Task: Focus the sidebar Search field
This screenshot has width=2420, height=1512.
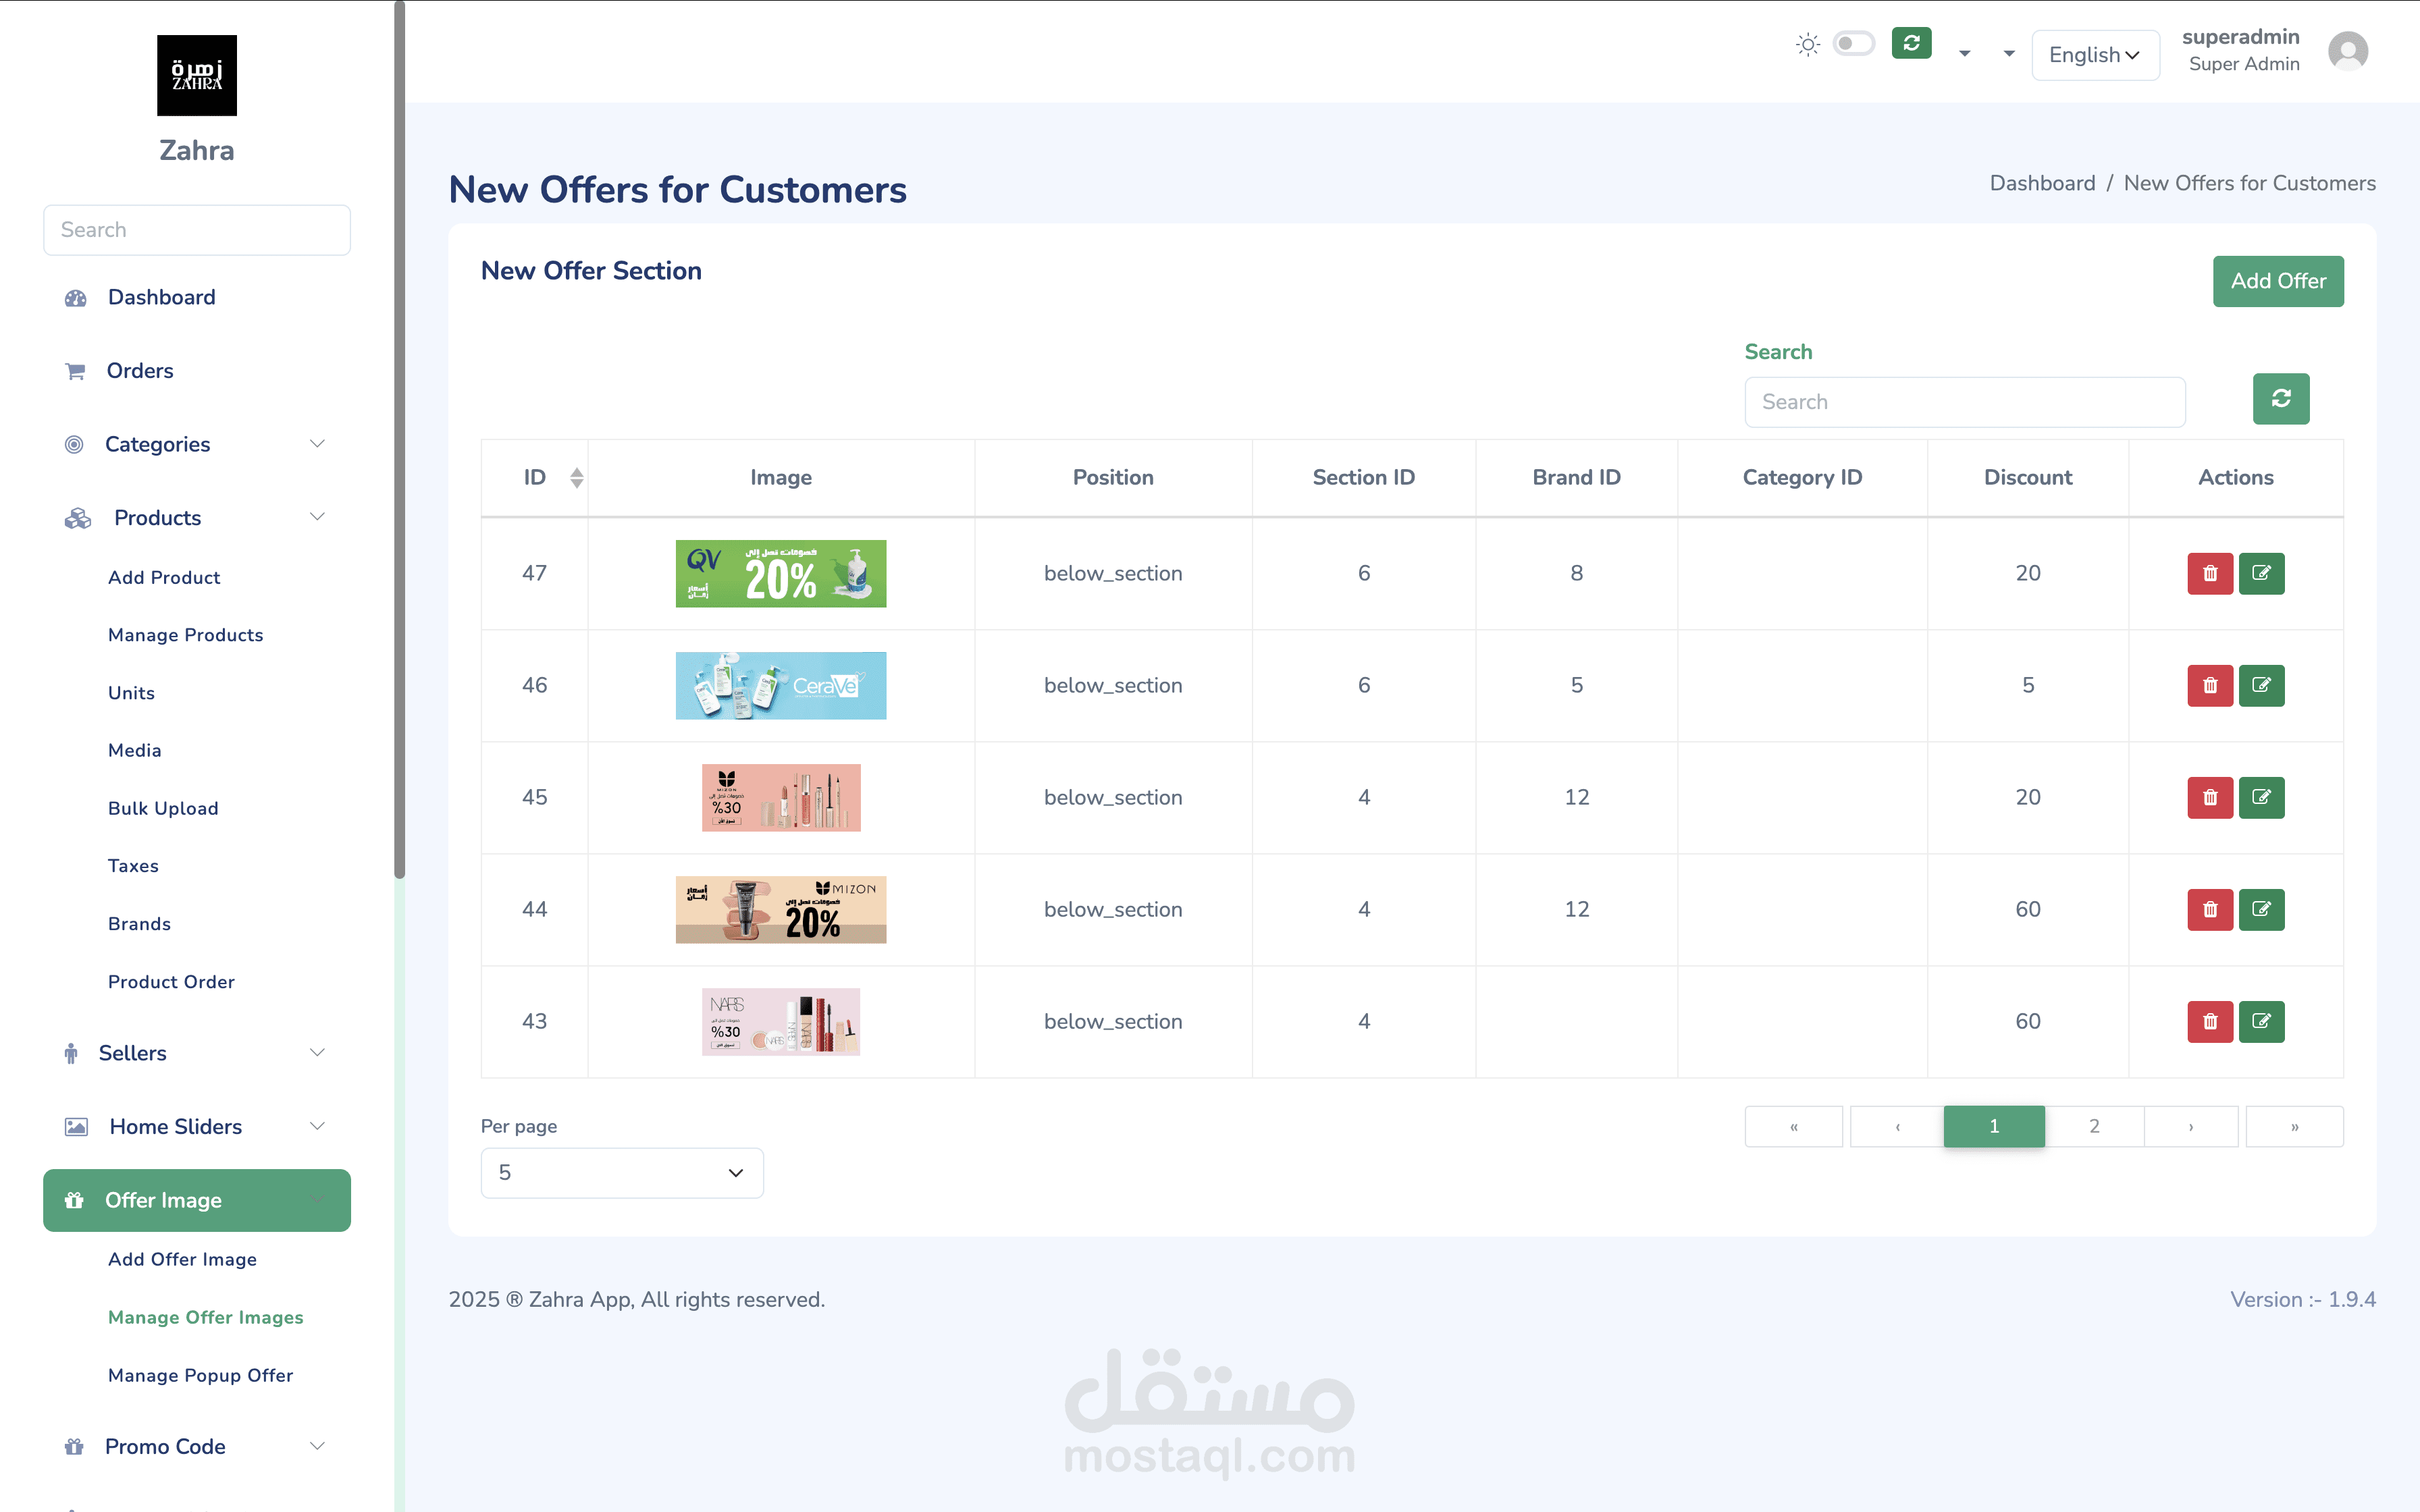Action: click(197, 230)
